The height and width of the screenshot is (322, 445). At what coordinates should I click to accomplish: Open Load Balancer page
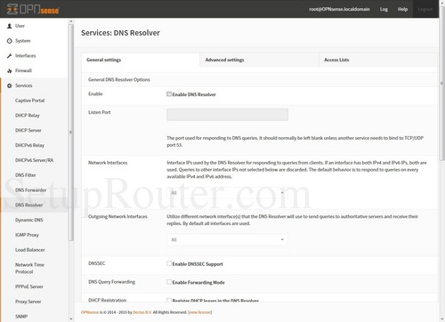pyautogui.click(x=30, y=250)
